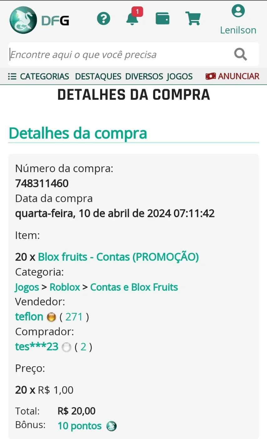The height and width of the screenshot is (439, 267).
Task: Open the DIVERSOS menu item
Action: [144, 76]
